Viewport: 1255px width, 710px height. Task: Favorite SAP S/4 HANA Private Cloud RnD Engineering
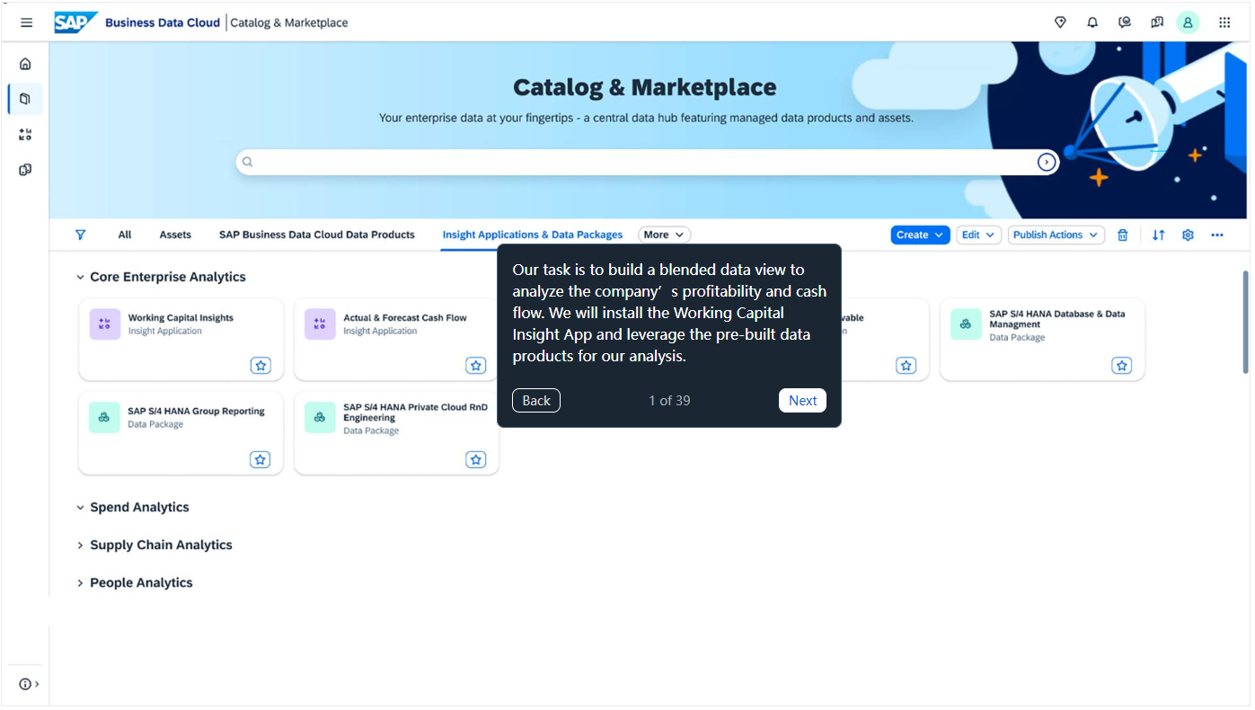pos(476,459)
